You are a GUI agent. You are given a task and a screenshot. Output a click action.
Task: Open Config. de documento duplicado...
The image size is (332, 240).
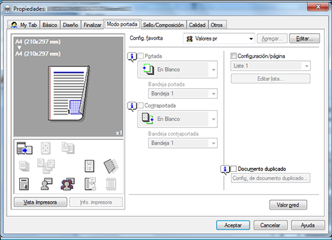(x=270, y=178)
